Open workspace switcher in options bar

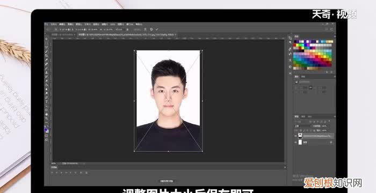point(332,29)
